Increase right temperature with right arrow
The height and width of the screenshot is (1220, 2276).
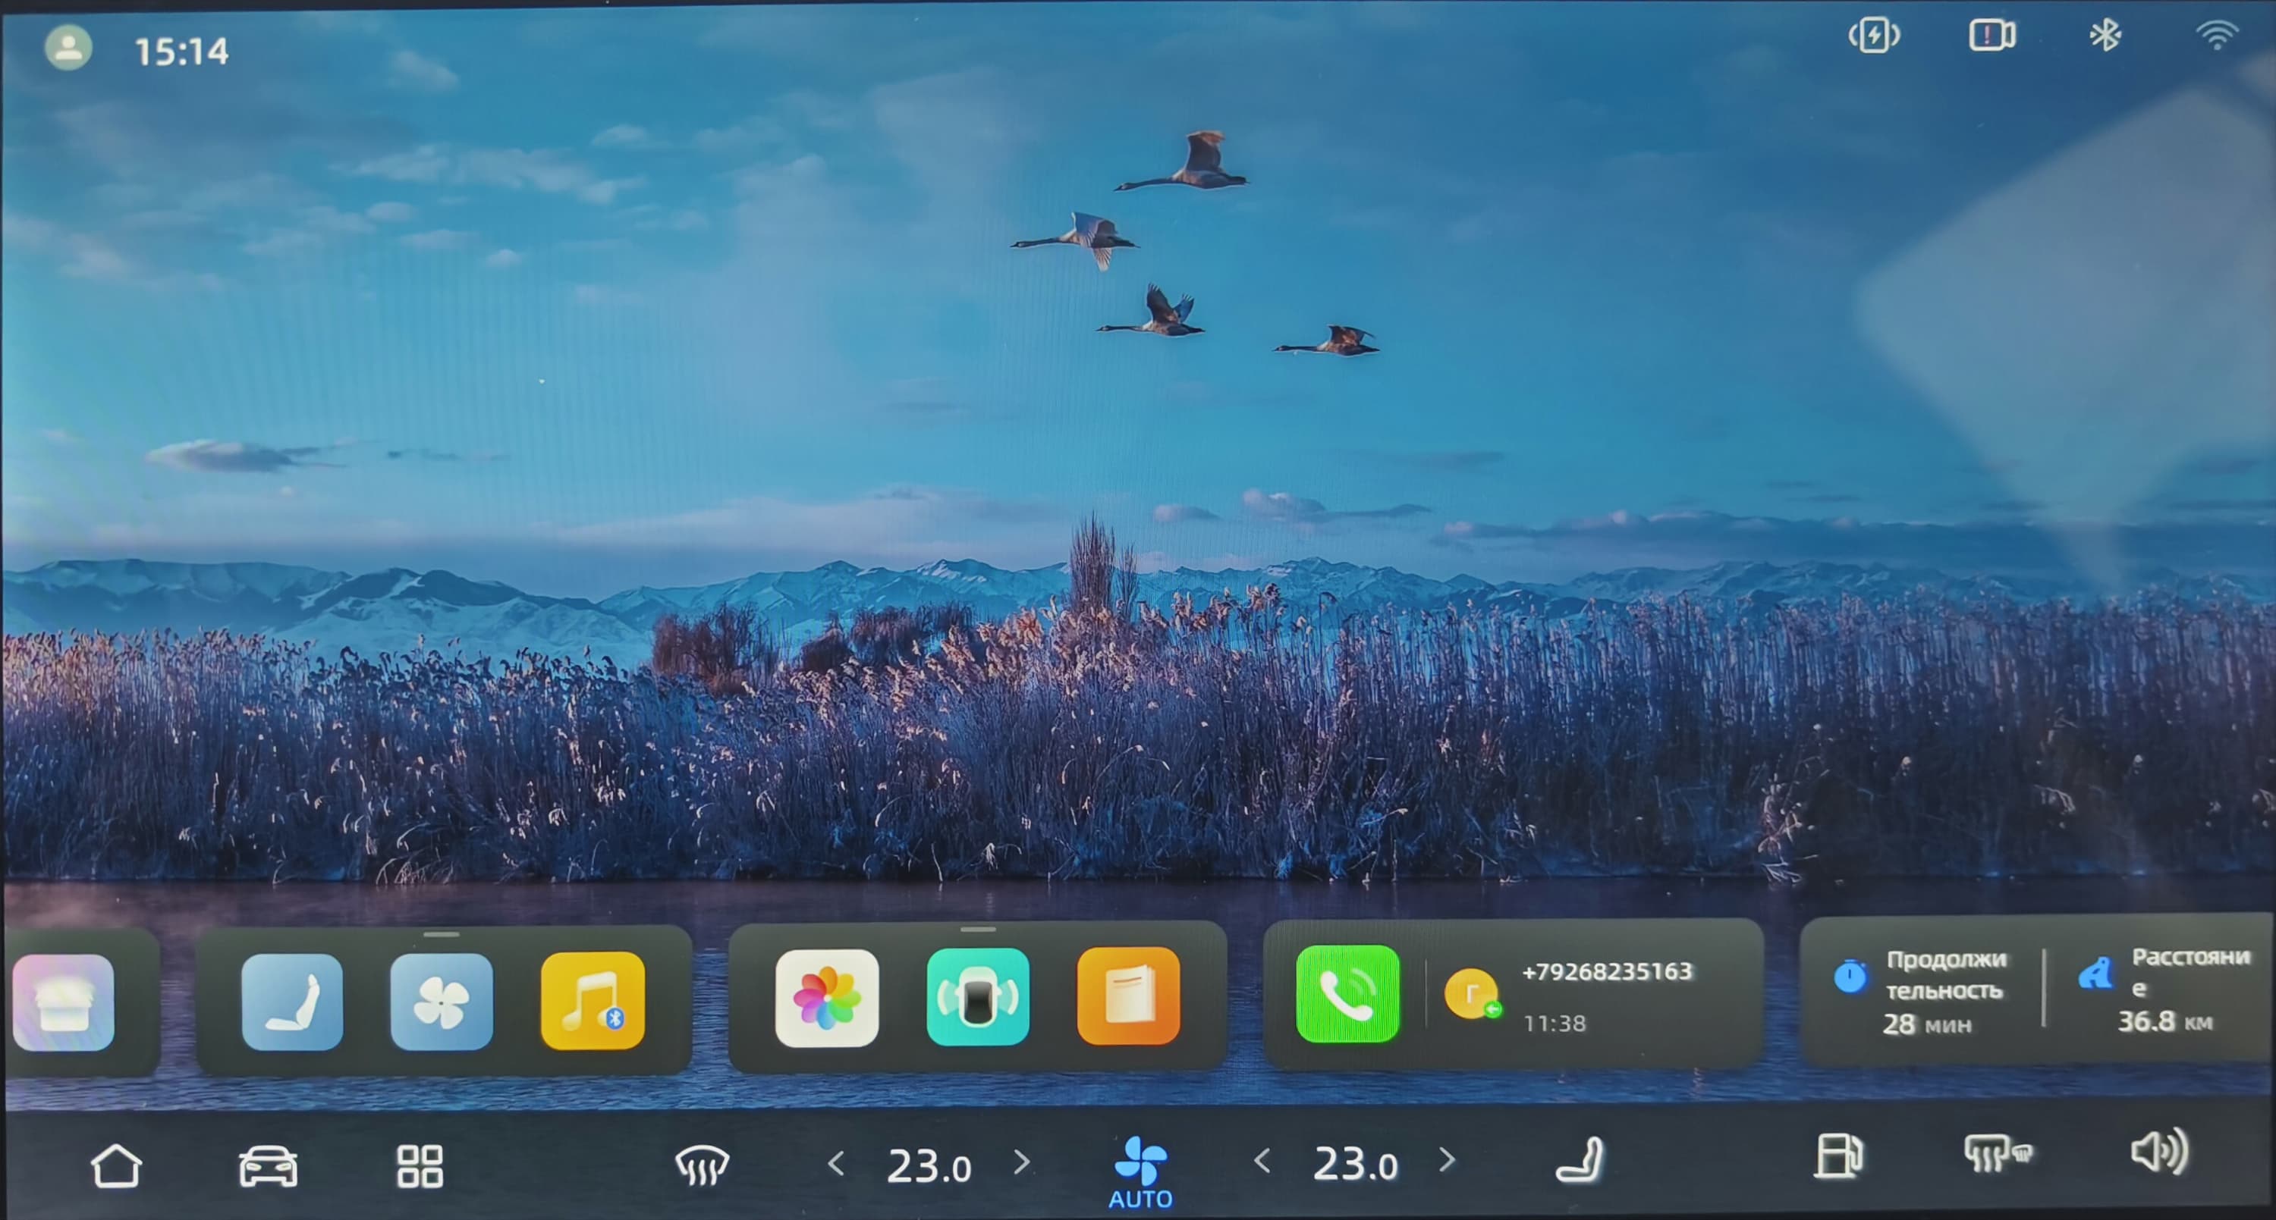pos(1448,1160)
